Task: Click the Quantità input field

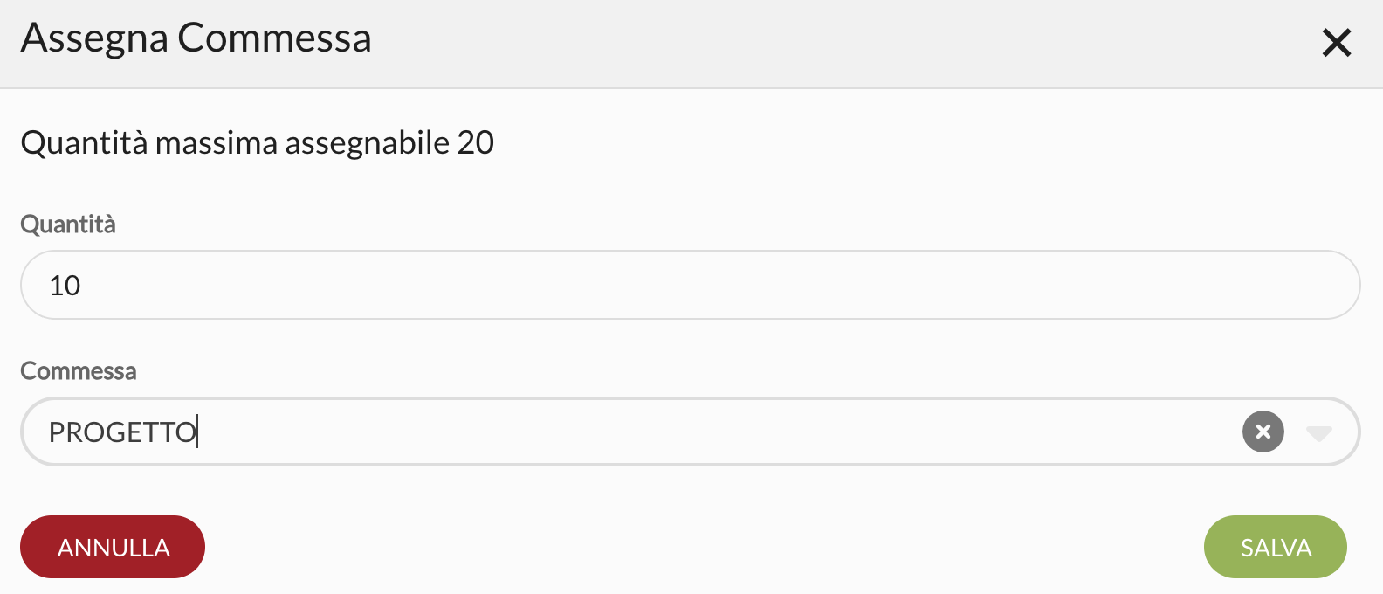Action: 690,285
